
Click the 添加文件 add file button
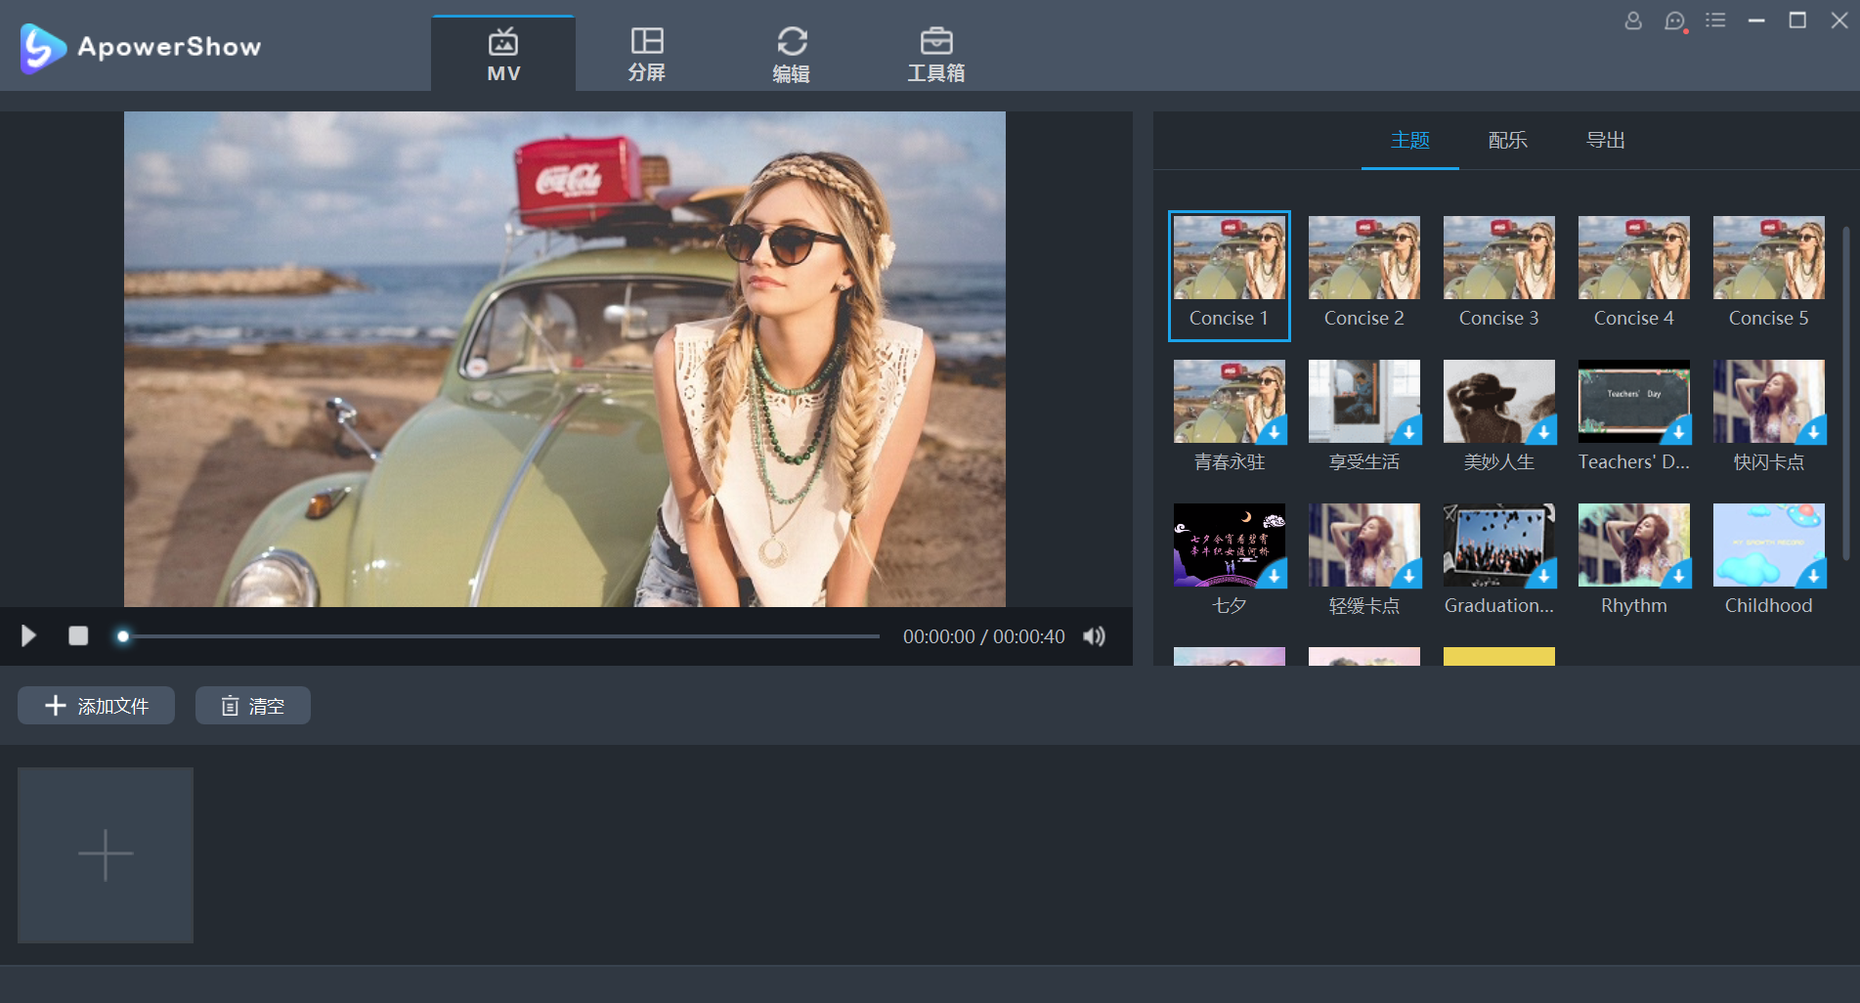tap(96, 706)
